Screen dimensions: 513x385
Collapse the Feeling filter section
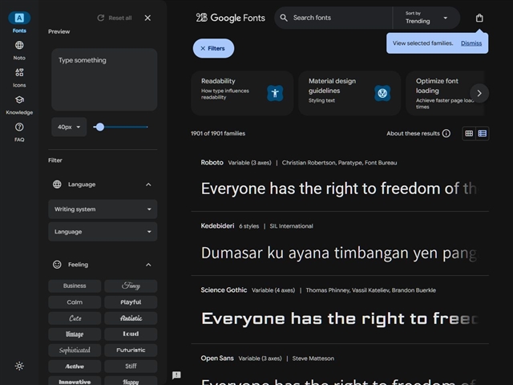[x=148, y=265]
